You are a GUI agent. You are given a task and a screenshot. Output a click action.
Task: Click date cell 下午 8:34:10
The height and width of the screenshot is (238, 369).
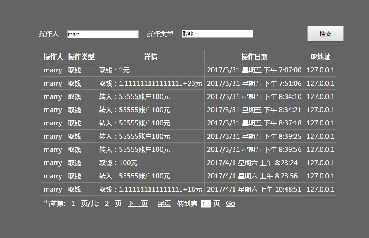coord(255,96)
